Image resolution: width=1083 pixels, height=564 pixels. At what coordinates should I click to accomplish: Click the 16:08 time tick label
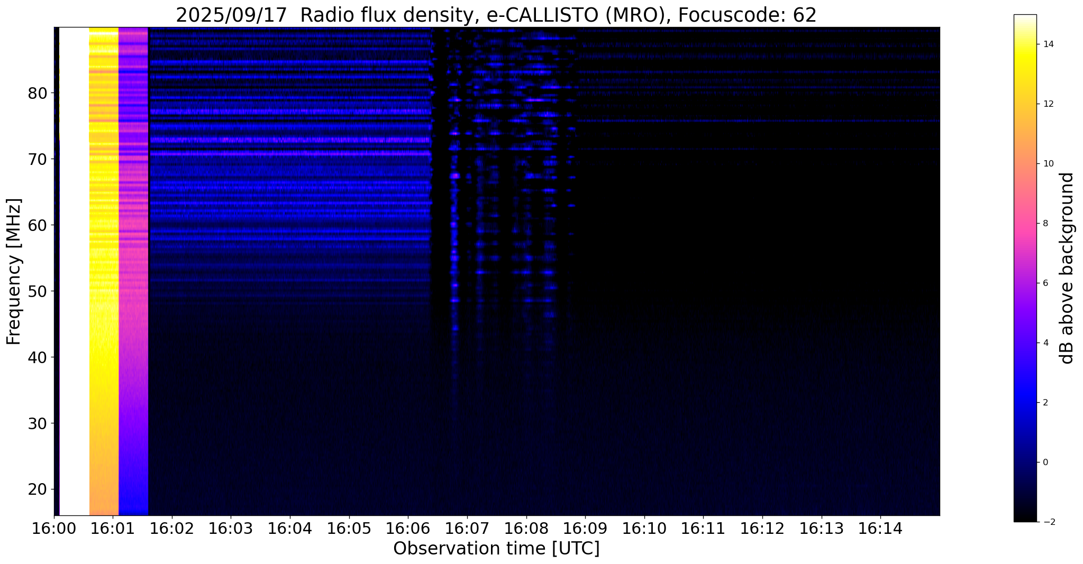tap(526, 528)
